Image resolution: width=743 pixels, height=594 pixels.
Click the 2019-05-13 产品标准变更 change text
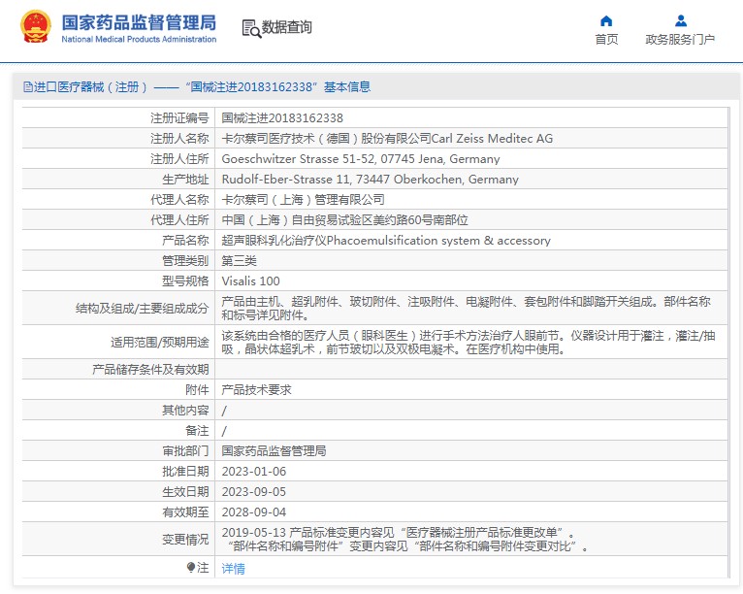(405, 539)
